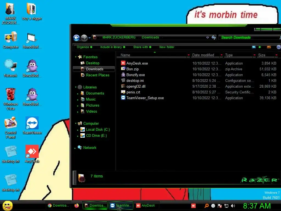Open the Type column filter arrow
Image resolution: width=281 pixels, height=211 pixels.
pos(254,55)
